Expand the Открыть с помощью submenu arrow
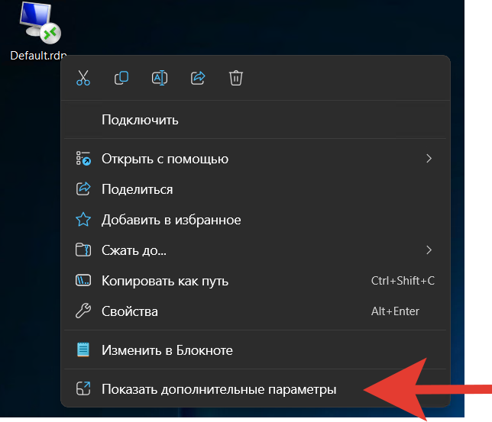This screenshot has width=492, height=422. [429, 159]
